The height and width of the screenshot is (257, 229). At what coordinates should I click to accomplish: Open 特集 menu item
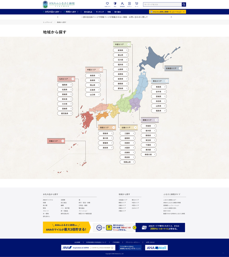pyautogui.click(x=109, y=12)
